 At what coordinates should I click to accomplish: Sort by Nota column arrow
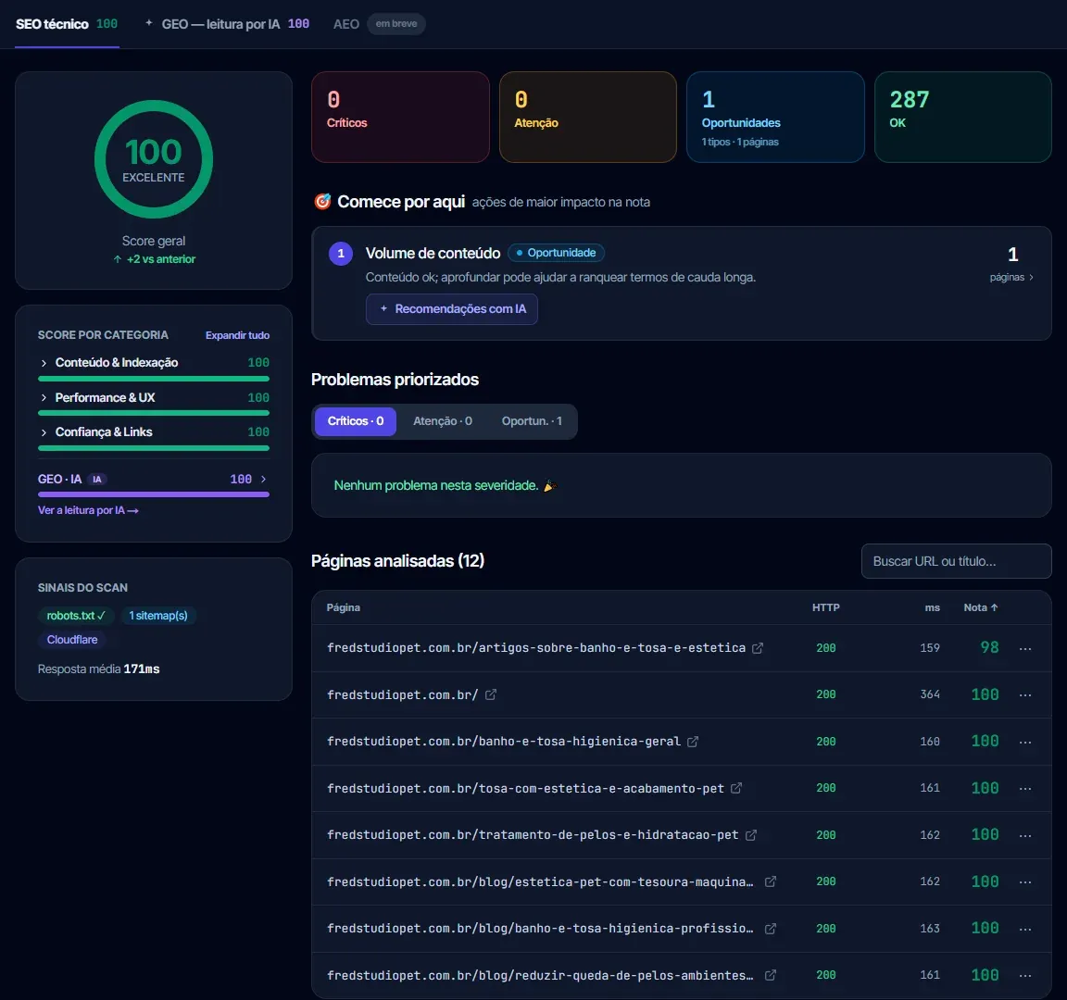tap(995, 607)
